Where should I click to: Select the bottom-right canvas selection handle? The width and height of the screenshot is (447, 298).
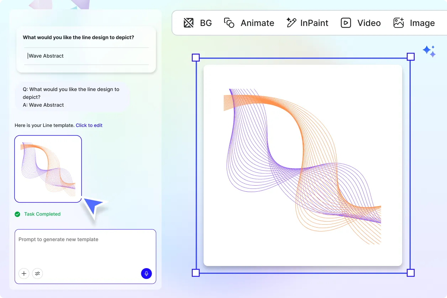[x=410, y=273]
